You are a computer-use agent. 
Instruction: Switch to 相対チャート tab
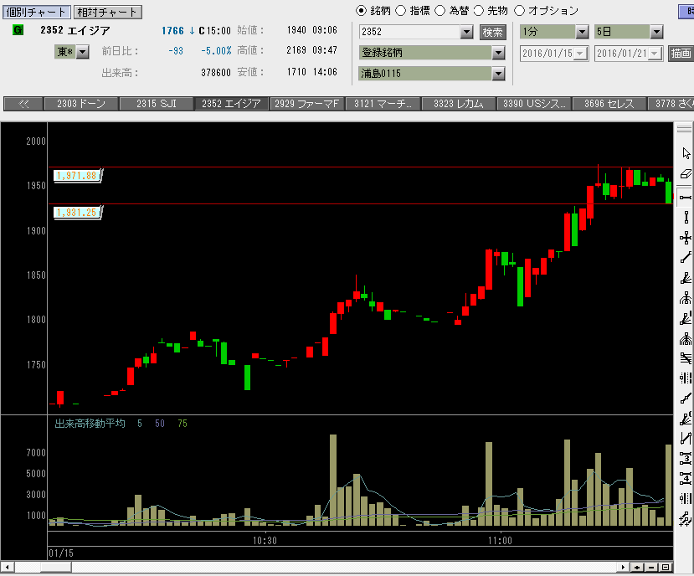(x=107, y=12)
